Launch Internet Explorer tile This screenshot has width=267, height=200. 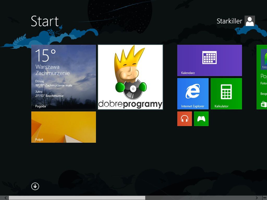(193, 94)
